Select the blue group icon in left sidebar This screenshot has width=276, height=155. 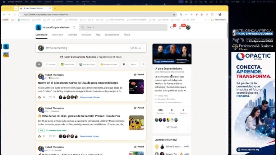6,47
